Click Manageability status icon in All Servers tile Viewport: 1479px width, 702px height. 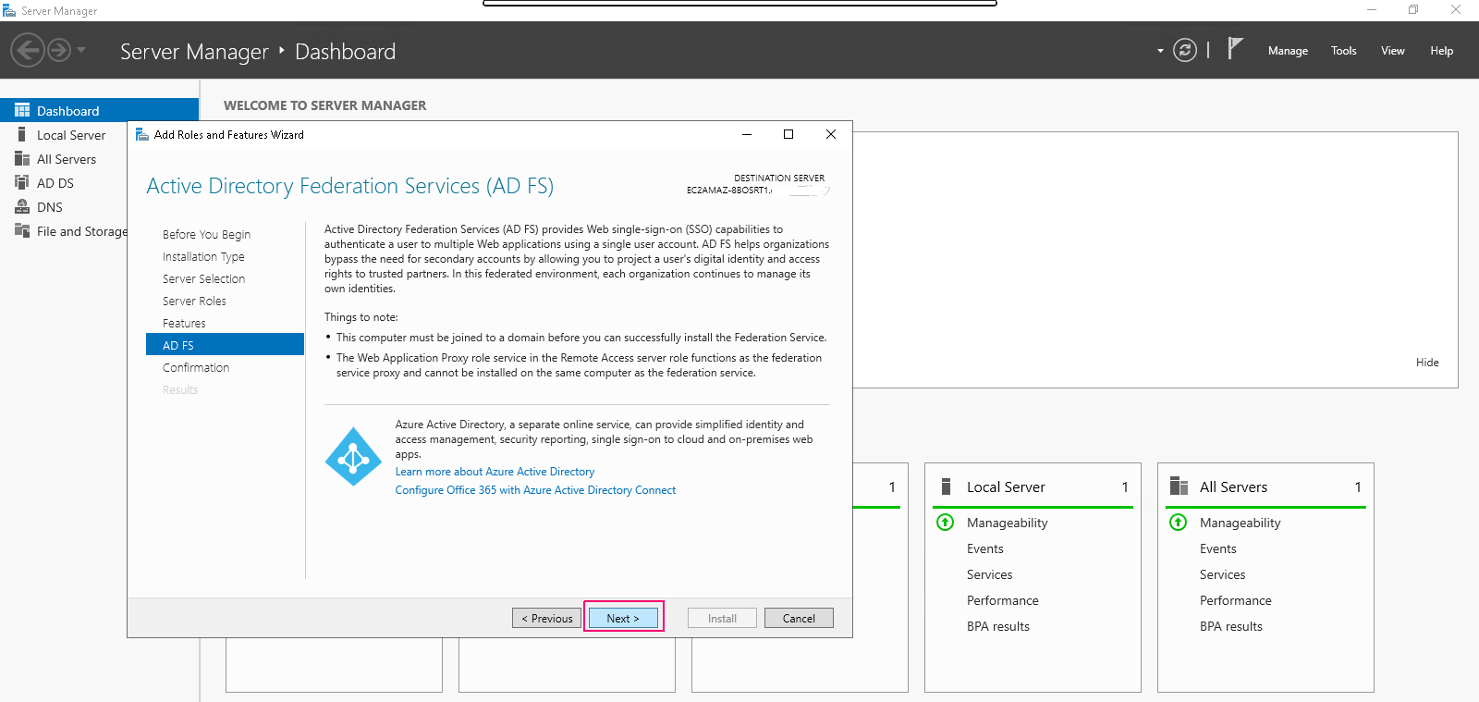1178,523
